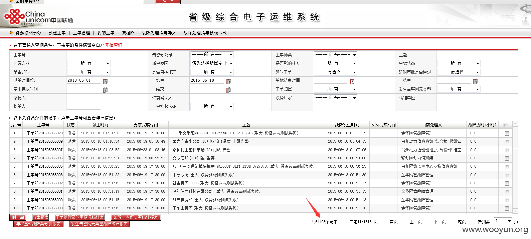Expand the 延时工单 dropdown
The height and width of the screenshot is (239, 531).
(335, 72)
